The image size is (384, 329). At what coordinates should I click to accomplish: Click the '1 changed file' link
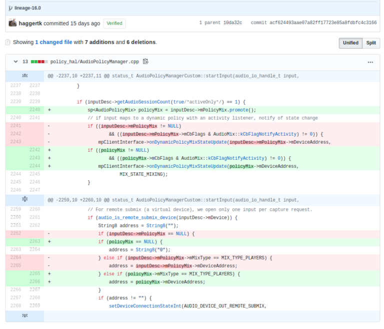pyautogui.click(x=53, y=43)
